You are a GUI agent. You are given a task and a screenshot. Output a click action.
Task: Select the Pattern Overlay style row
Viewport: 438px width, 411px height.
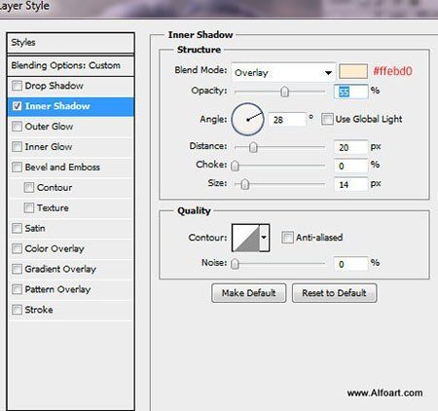click(x=70, y=289)
